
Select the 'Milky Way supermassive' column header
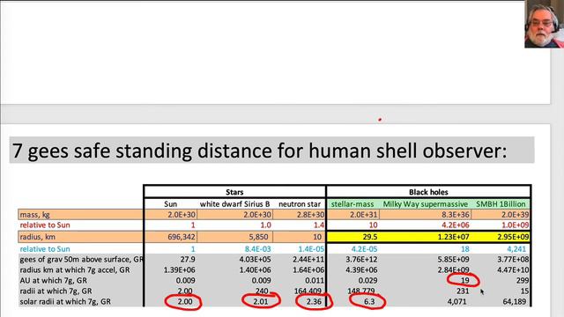pyautogui.click(x=425, y=204)
